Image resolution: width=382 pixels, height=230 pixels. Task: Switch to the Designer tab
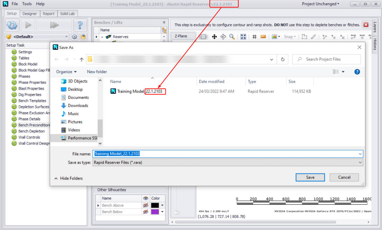coord(30,14)
